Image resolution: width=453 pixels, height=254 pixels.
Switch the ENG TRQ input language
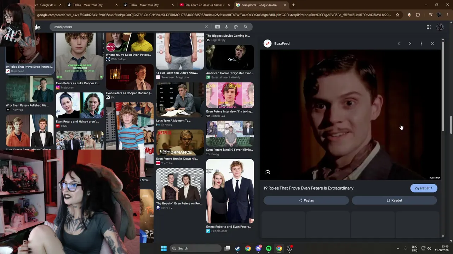(414, 248)
